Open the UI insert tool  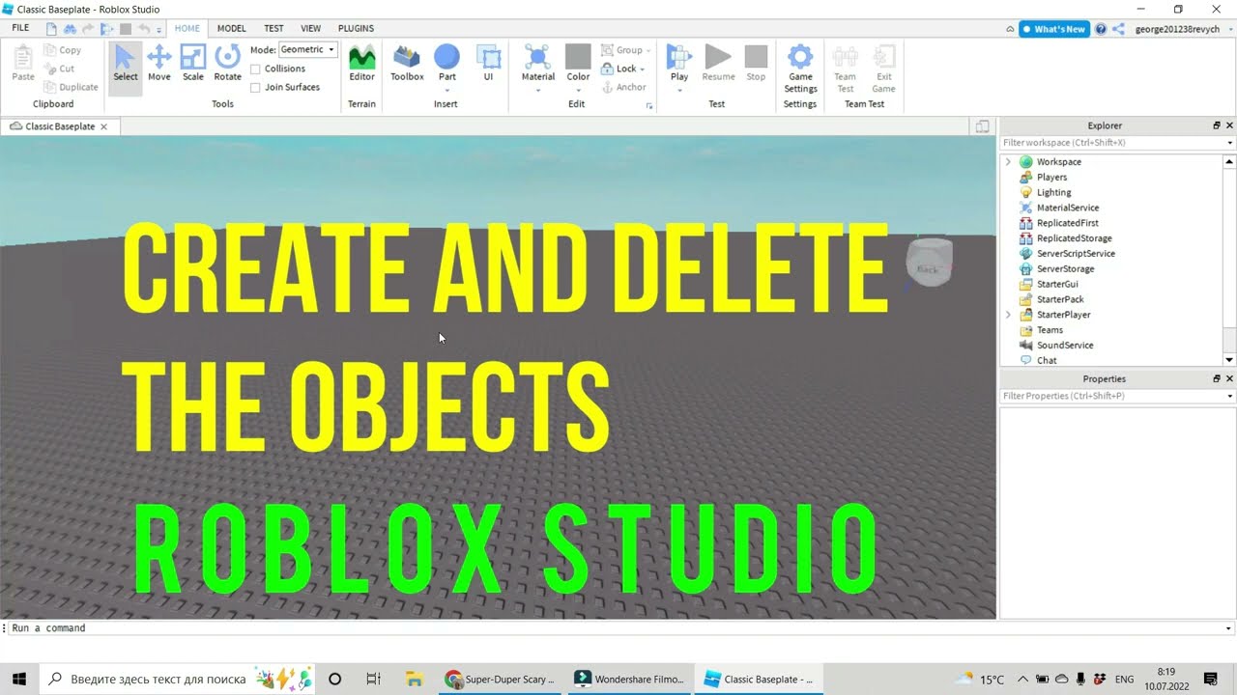click(488, 64)
